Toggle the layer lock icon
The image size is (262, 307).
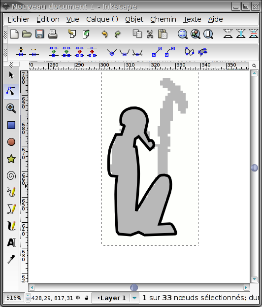(x=86, y=298)
